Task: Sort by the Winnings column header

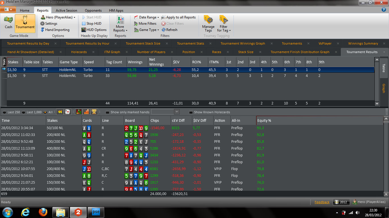Action: pyautogui.click(x=137, y=62)
